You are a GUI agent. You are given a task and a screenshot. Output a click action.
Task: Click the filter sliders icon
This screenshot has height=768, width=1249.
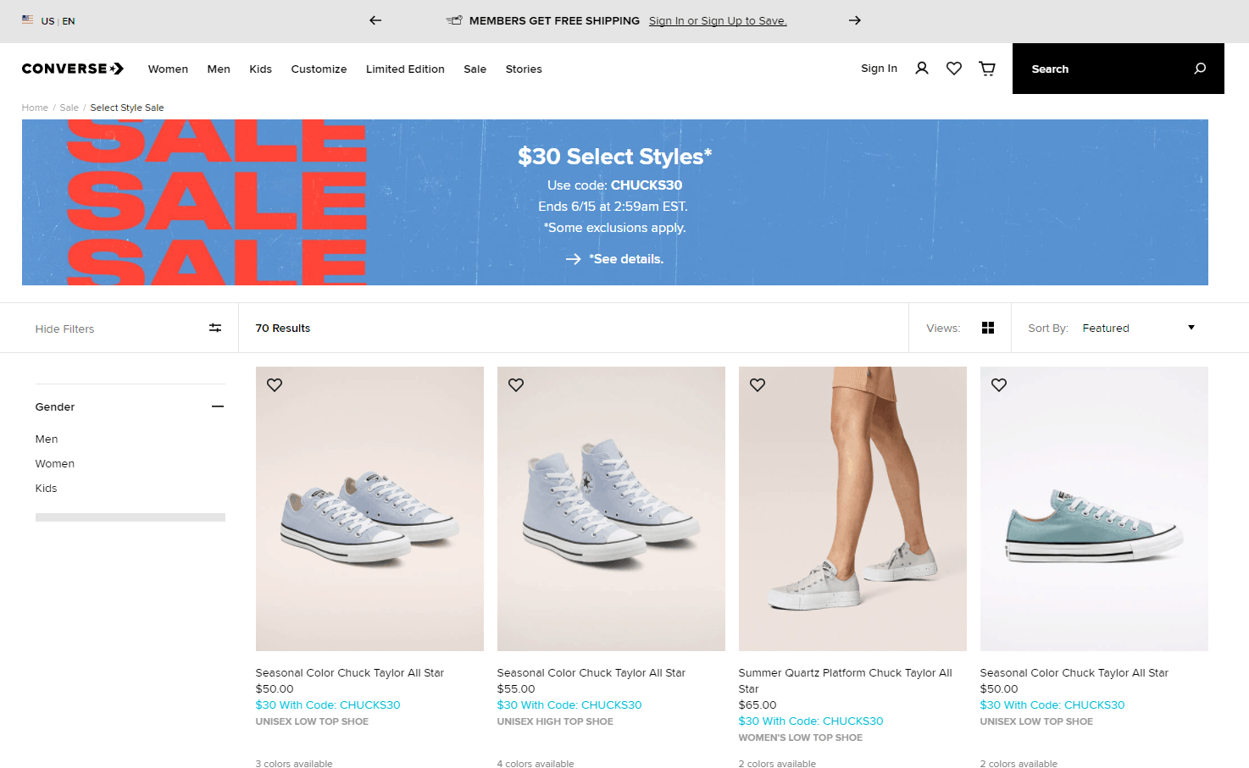(215, 328)
